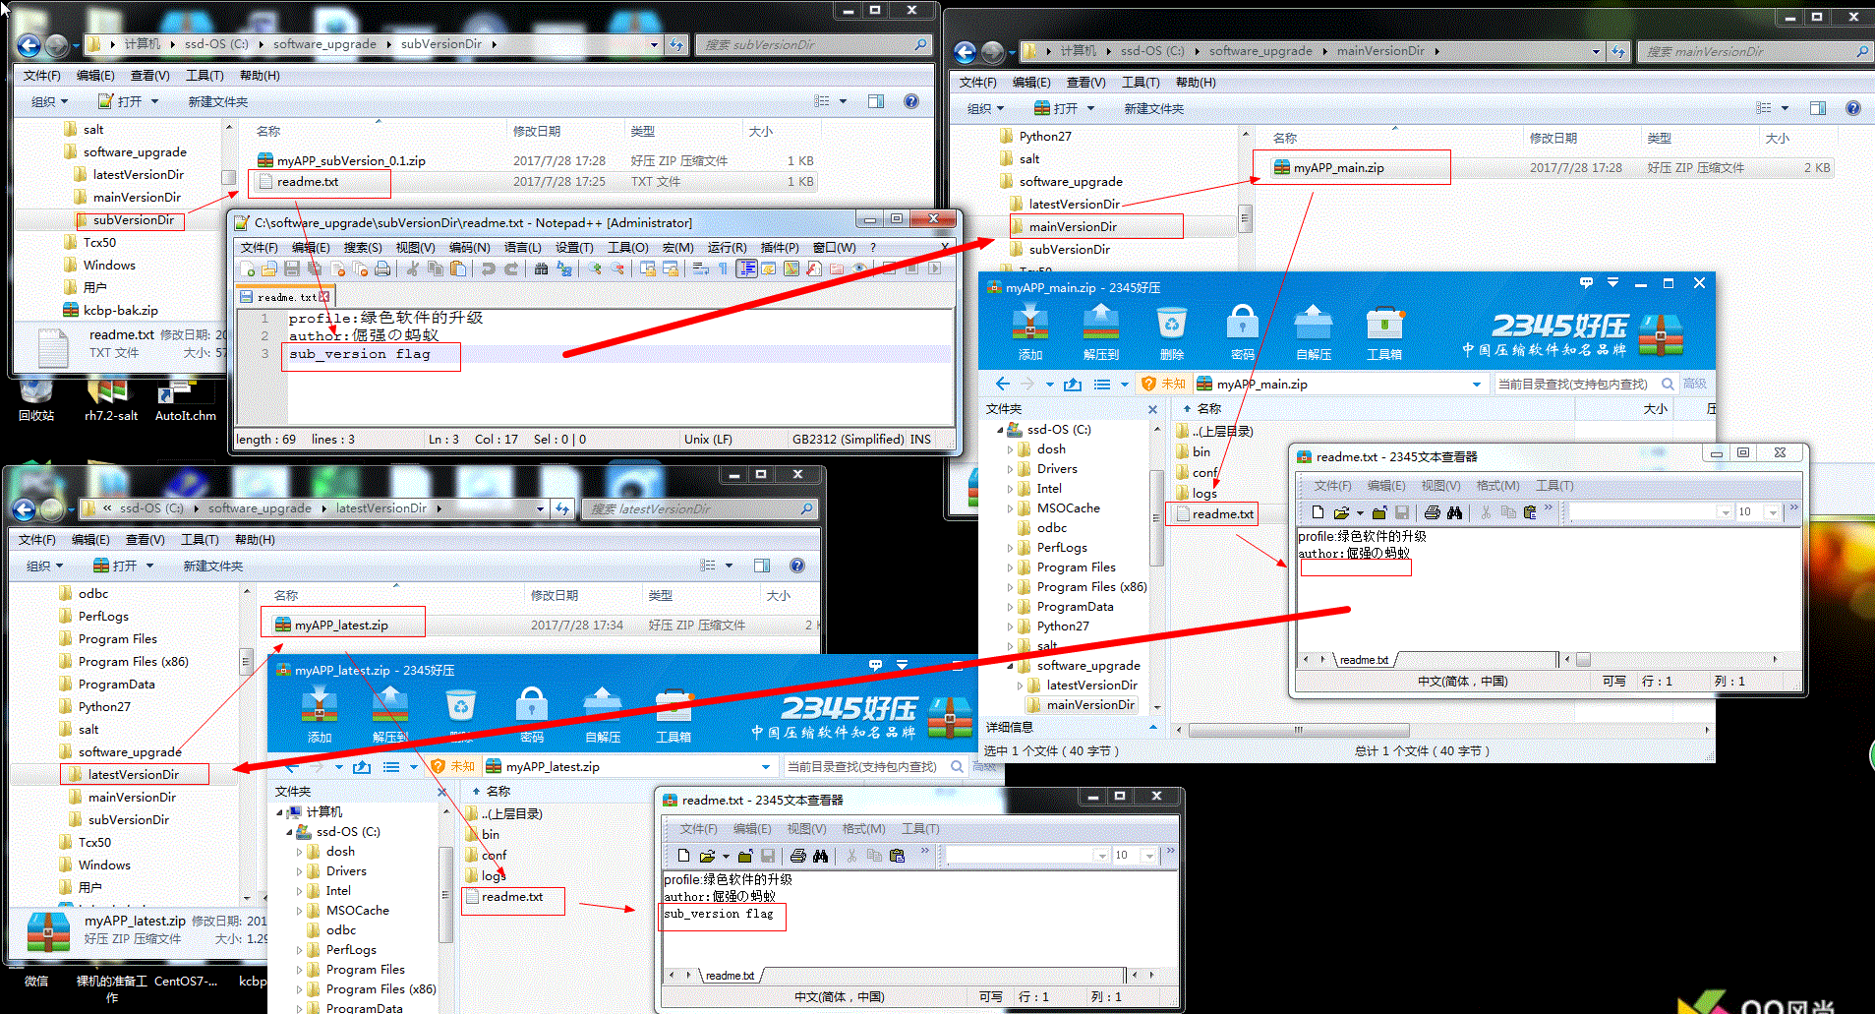Click help icon in subVersionDir Explorer window
Screen dimensions: 1875x1014
pos(911,101)
